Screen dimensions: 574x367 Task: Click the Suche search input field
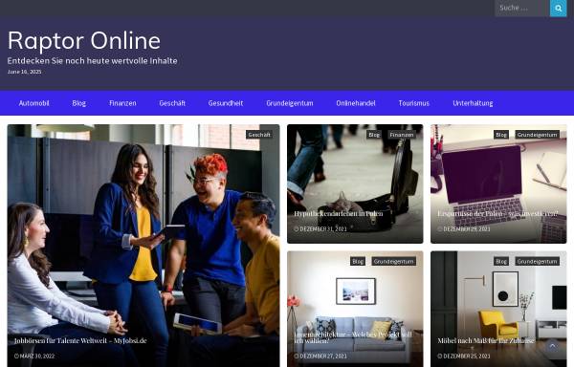[x=522, y=8]
